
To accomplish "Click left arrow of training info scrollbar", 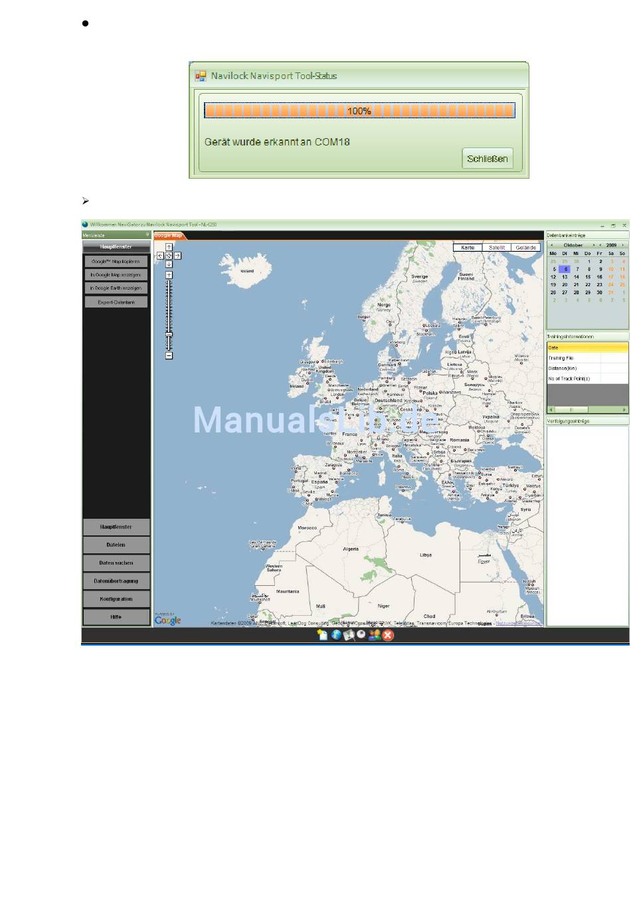I will [551, 410].
